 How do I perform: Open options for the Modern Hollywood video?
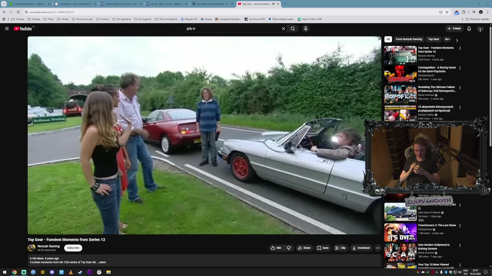tap(460, 245)
